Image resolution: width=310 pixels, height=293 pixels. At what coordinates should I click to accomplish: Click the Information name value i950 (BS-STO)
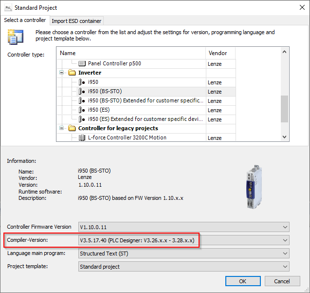click(x=94, y=171)
